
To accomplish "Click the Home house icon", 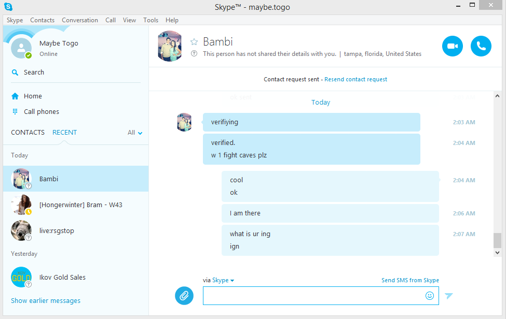I will tap(15, 96).
